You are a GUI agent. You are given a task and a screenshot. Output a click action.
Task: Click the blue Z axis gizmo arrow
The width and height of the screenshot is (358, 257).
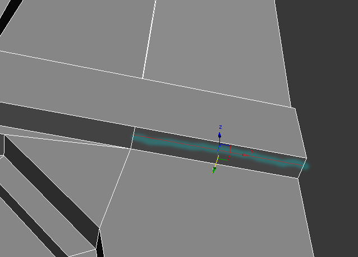pos(220,136)
